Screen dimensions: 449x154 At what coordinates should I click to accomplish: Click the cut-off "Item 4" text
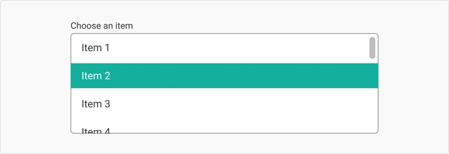coord(96,130)
